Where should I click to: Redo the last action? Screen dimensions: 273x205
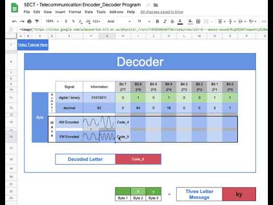tap(22, 21)
